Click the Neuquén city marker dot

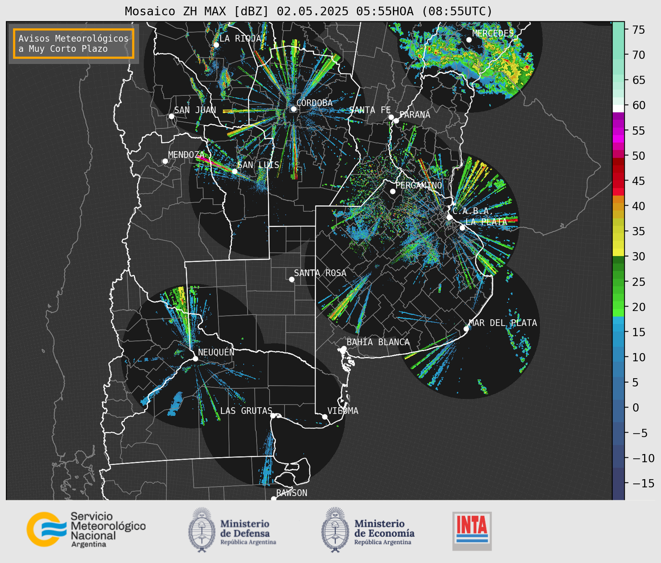point(195,358)
